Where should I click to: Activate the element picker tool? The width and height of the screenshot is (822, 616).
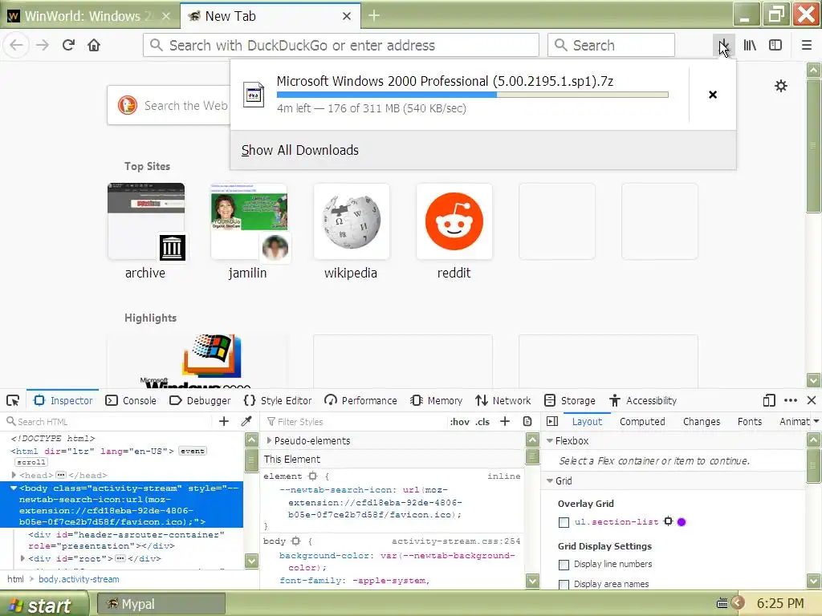click(x=13, y=401)
